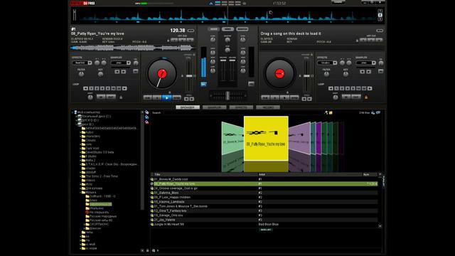Click deck 2 pitch slider handle
Screen dimensions: 455x256
[306, 76]
